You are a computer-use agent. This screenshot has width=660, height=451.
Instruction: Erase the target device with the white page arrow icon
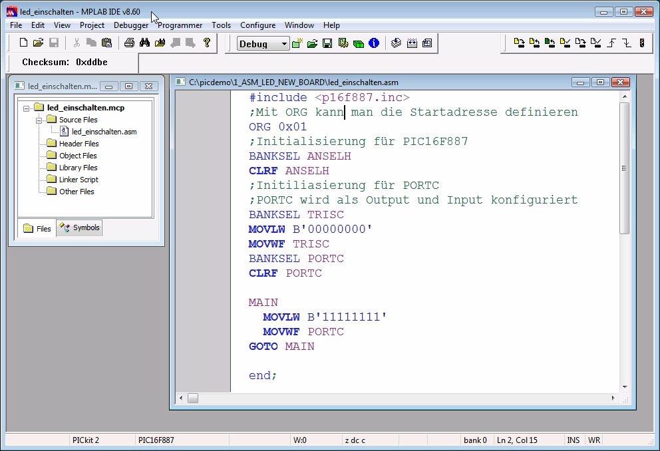click(580, 43)
